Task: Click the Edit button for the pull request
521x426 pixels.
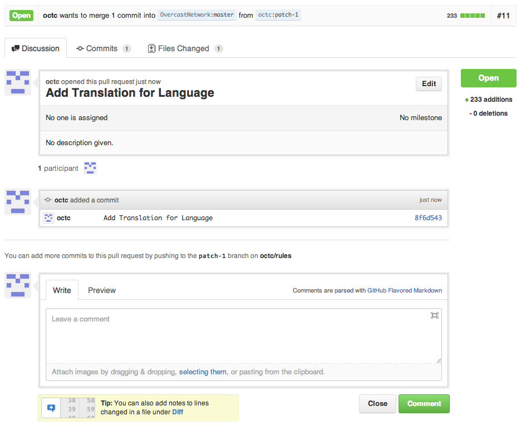Action: pos(429,83)
